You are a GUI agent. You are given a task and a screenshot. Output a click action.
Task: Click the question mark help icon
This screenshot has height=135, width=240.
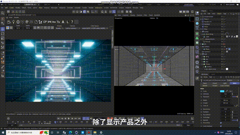tap(72, 22)
